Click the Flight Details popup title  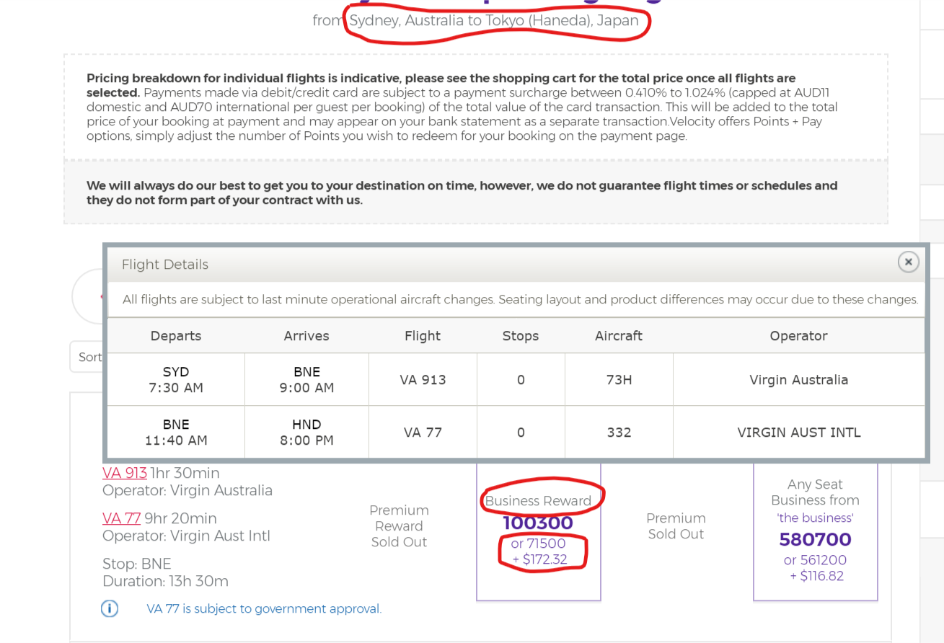tap(165, 265)
